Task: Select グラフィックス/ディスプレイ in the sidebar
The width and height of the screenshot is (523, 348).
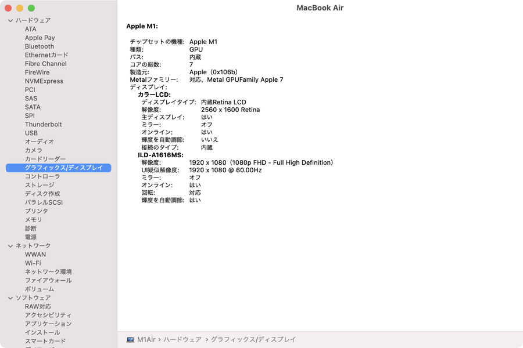Action: tap(58, 168)
